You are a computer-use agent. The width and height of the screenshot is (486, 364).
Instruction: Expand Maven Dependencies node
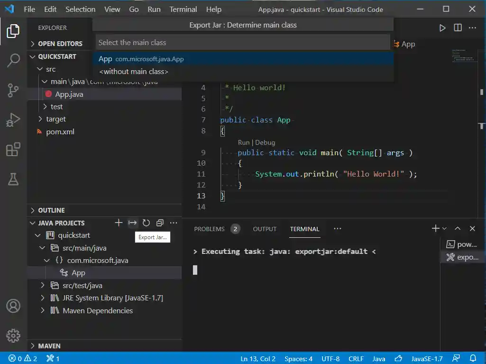[x=97, y=311]
